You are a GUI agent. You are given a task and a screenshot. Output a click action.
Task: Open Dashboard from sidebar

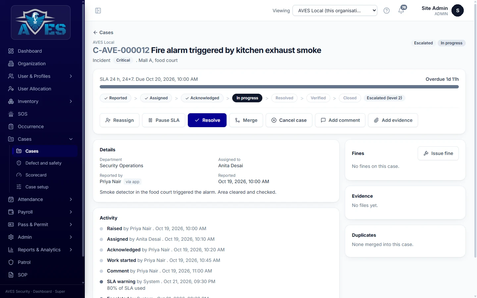tap(41, 51)
